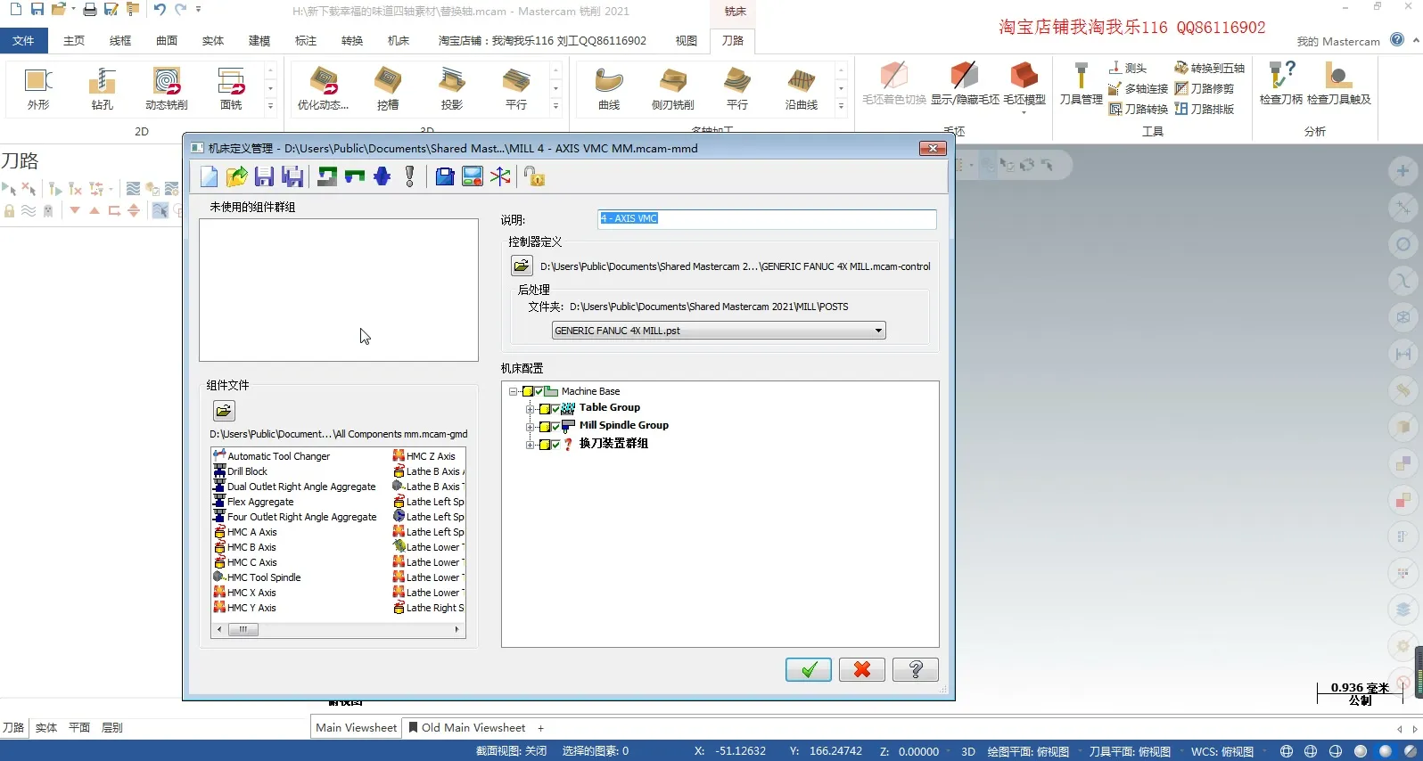This screenshot has width=1423, height=761.
Task: Click the colored axis arrows toolbar icon
Action: [x=500, y=176]
